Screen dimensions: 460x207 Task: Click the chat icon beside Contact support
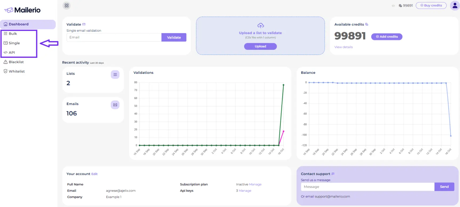point(333,174)
